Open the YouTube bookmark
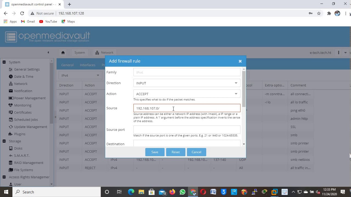351x197 pixels. 48,21
